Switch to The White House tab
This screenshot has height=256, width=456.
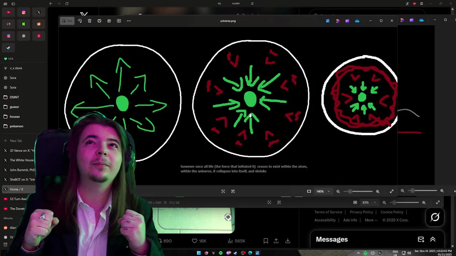click(x=19, y=160)
